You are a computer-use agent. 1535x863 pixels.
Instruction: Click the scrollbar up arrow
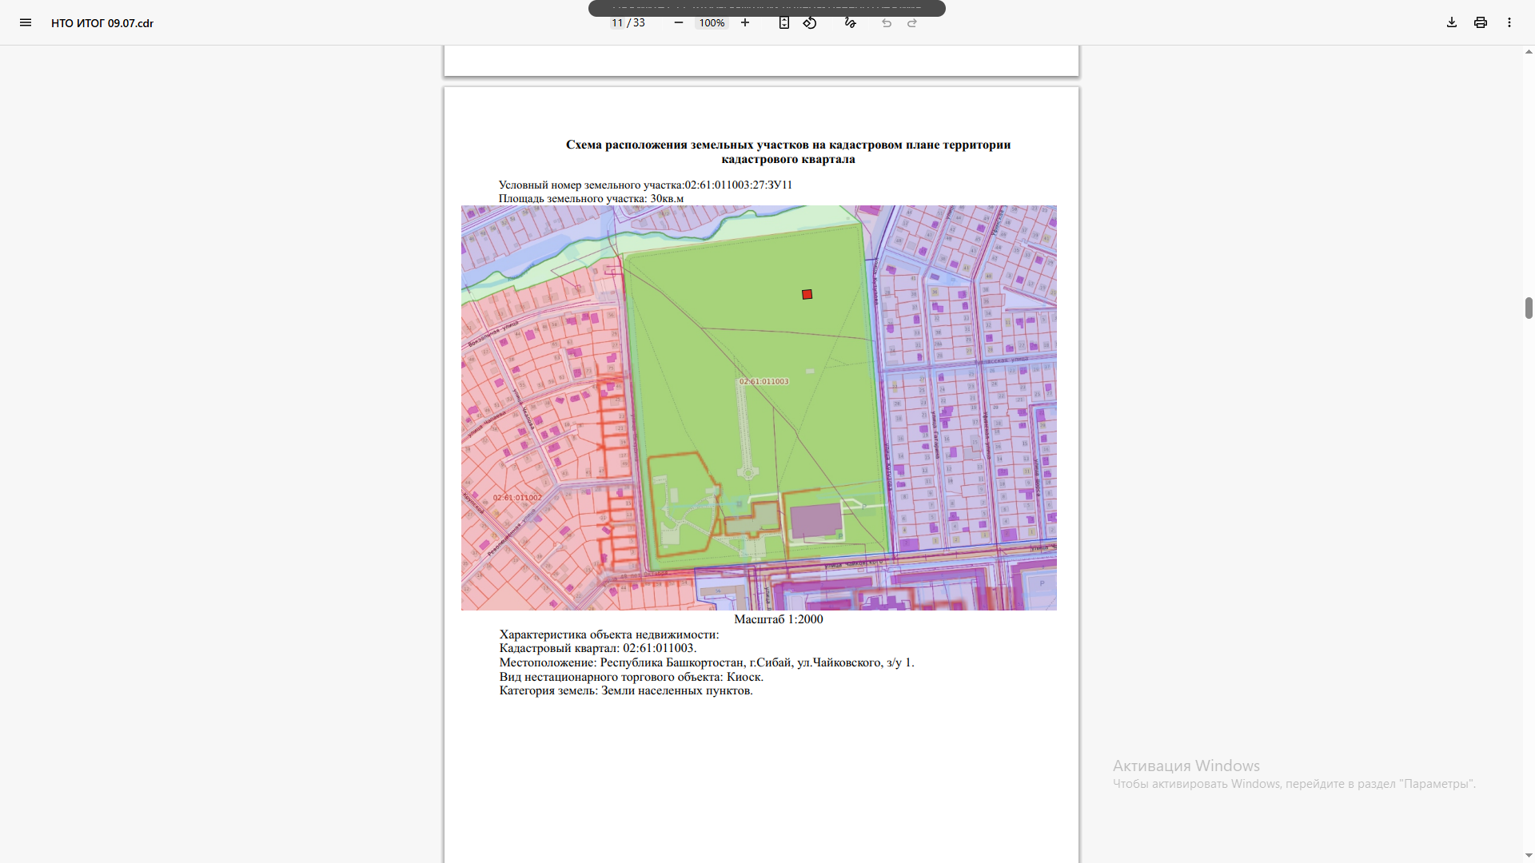1529,52
